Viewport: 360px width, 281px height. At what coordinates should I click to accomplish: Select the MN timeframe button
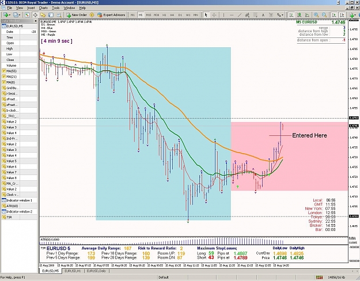tap(196, 15)
